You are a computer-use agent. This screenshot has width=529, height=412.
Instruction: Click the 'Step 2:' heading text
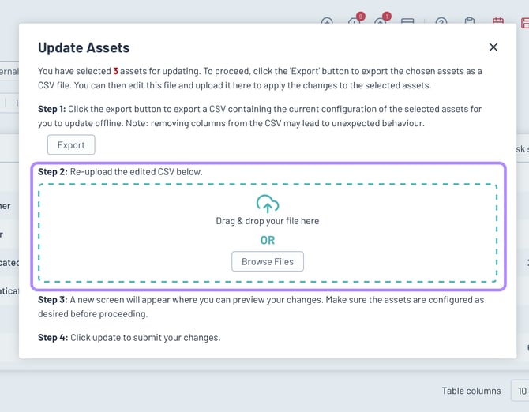coord(52,172)
